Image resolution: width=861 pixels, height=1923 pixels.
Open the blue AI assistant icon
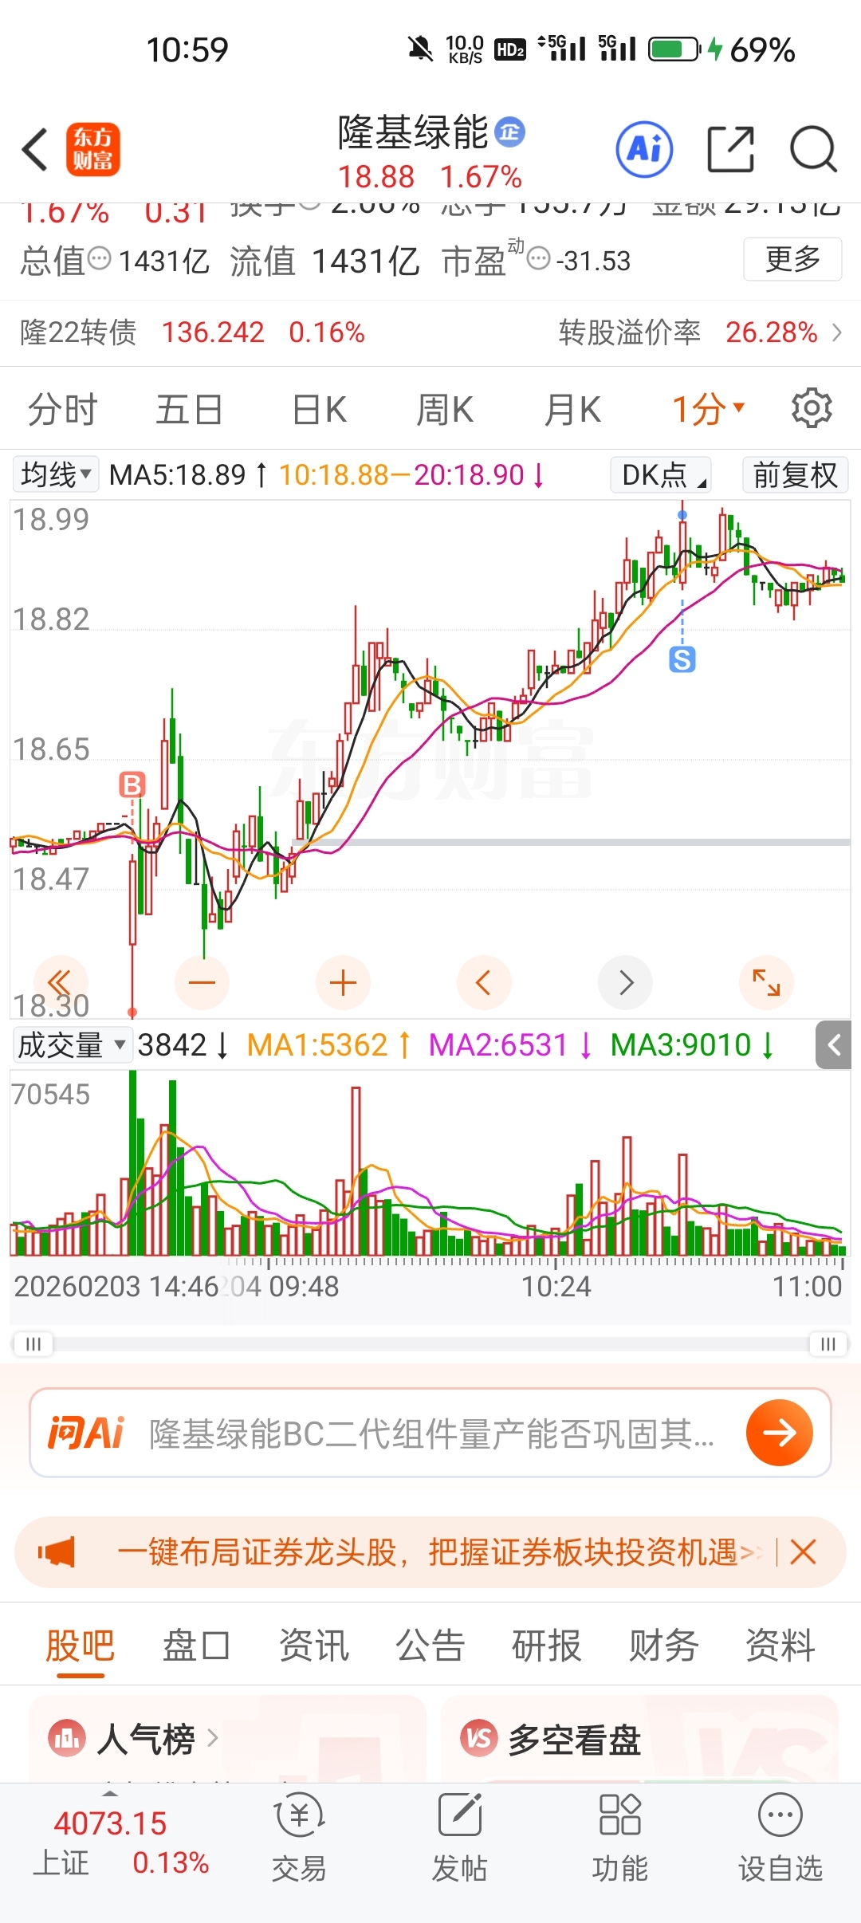(x=644, y=149)
